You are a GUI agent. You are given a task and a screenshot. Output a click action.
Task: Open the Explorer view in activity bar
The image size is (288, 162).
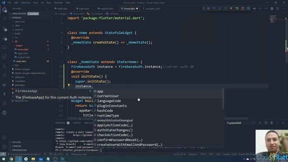[x=4, y=9]
